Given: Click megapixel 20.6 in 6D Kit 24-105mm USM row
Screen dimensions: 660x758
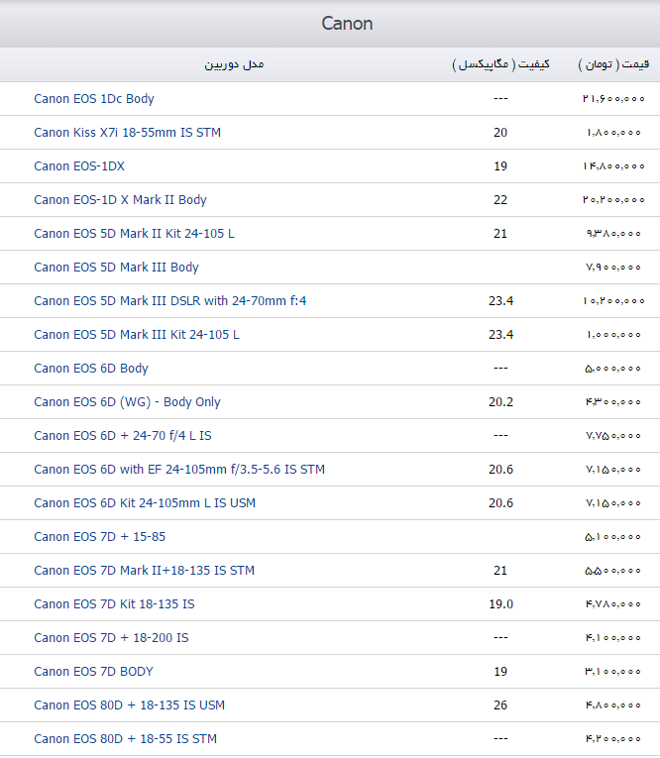Looking at the screenshot, I should [x=500, y=503].
